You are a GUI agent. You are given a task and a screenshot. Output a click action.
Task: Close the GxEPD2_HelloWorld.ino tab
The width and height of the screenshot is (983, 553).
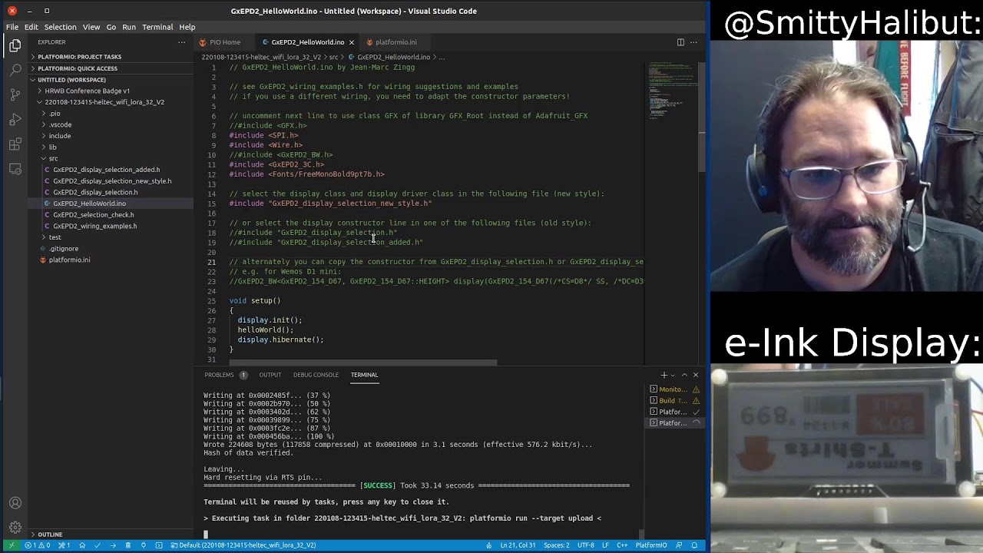(x=351, y=42)
